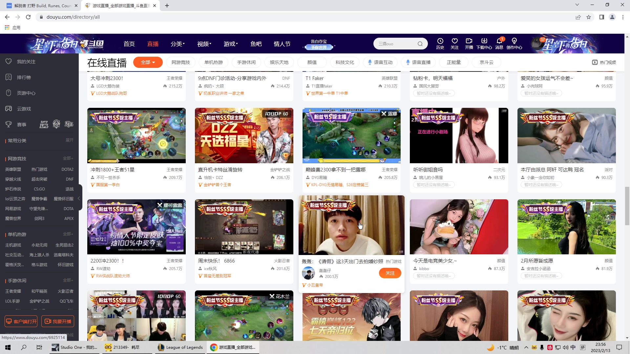Open 冲刺1800+王者51星 stream thumbnail
This screenshot has width=630, height=354.
point(136,135)
